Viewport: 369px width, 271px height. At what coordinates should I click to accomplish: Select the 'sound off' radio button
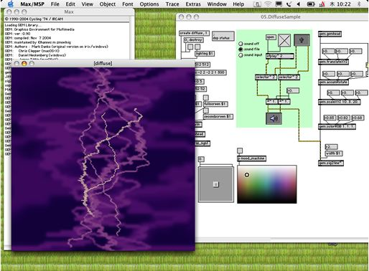(240, 44)
